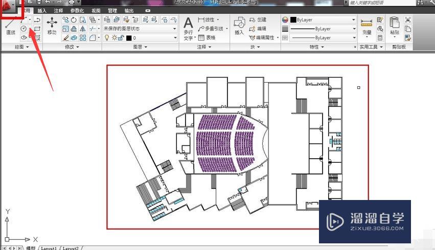Image resolution: width=435 pixels, height=250 pixels.
Task: Switch to the 注释 ribbon tab
Action: tap(58, 11)
